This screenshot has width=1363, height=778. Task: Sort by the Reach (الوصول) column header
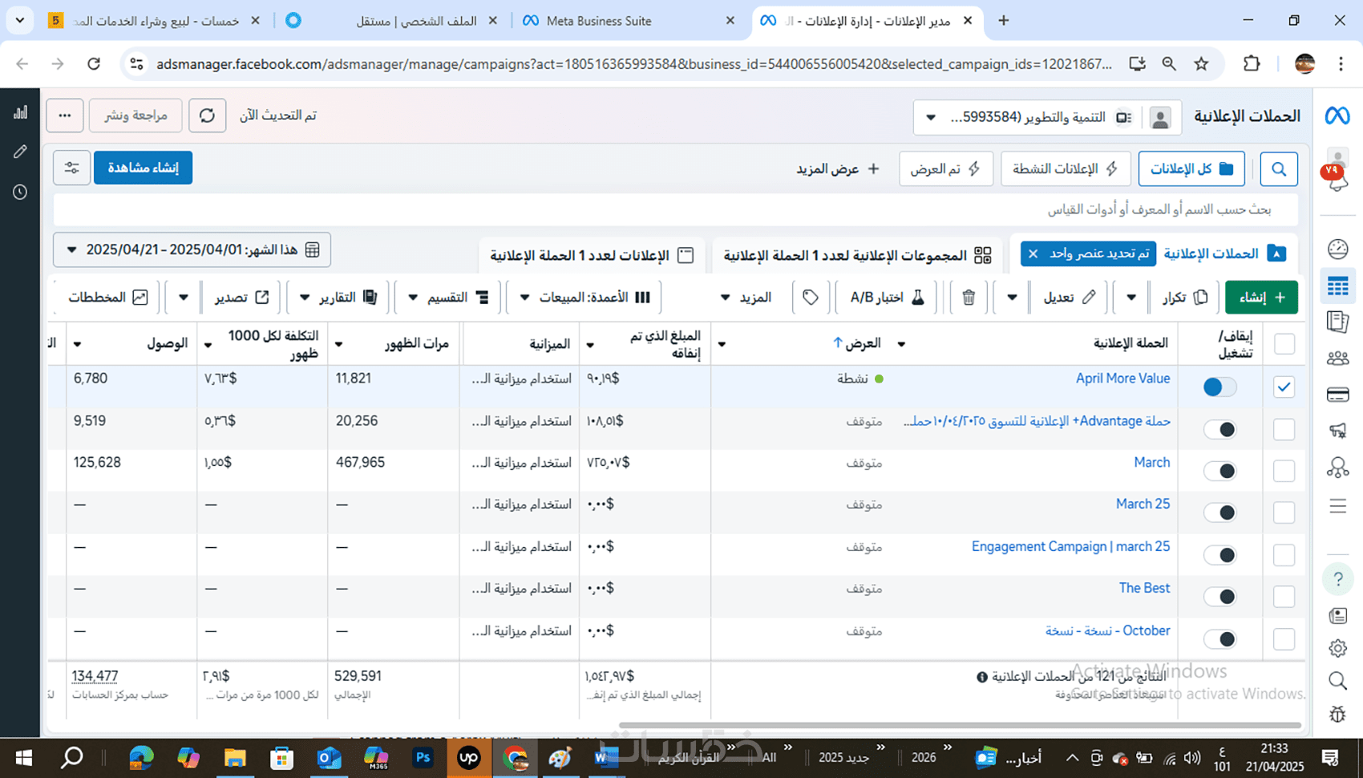(x=167, y=344)
